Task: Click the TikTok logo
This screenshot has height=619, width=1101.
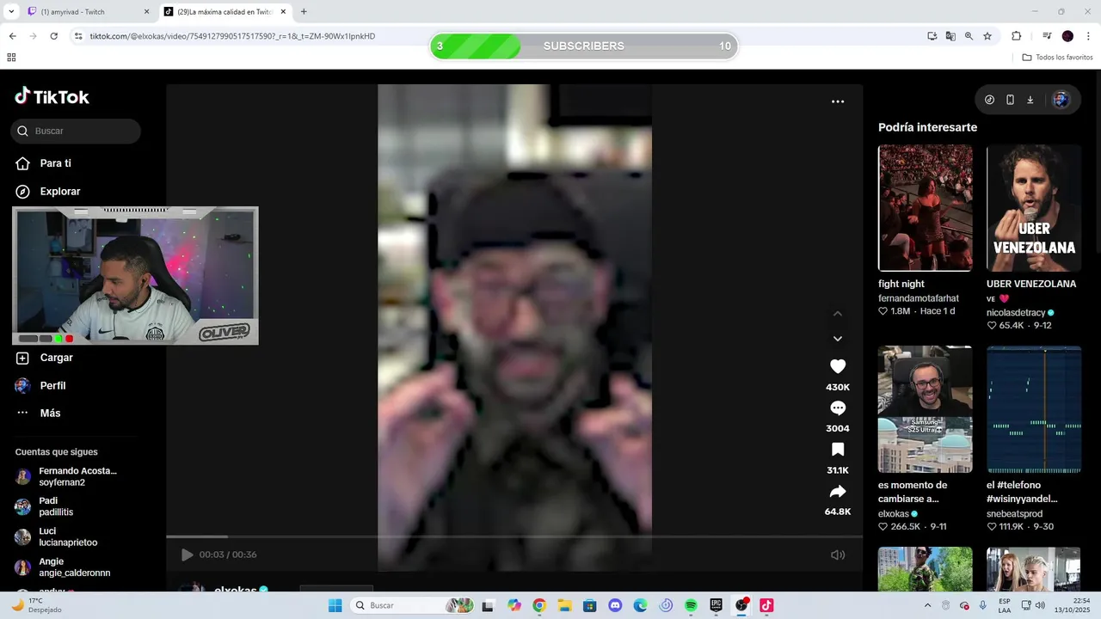Action: point(52,96)
